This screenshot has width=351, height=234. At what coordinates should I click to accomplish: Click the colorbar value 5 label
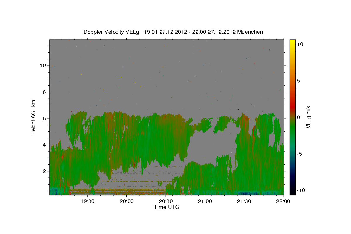tap(299, 81)
